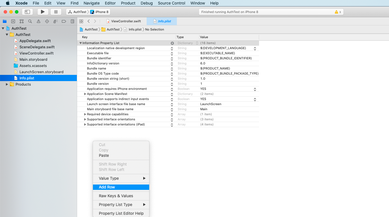Open value popup for Localization native development region
389x217 pixels.
coord(255,48)
